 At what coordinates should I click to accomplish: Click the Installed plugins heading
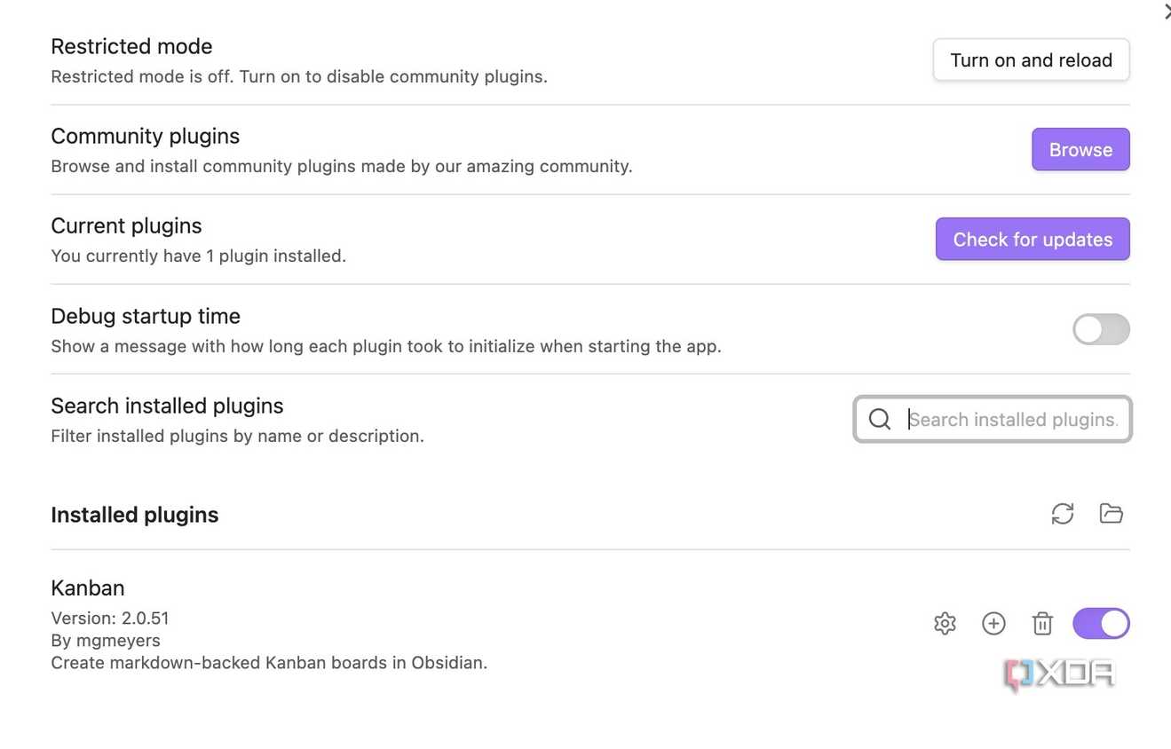[x=135, y=515]
